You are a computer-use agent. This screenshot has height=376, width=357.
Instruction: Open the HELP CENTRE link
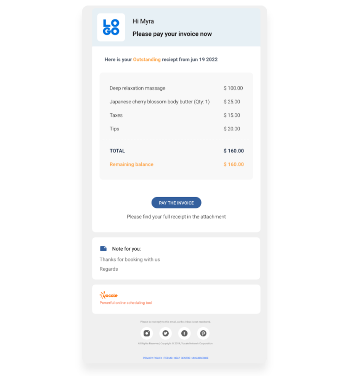[182, 358]
